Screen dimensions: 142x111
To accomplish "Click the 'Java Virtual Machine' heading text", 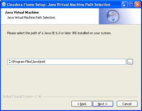I will [22, 12].
